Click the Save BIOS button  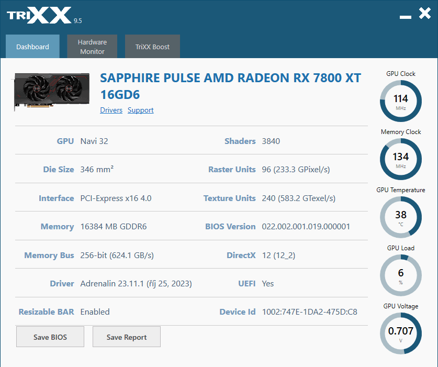click(x=50, y=336)
